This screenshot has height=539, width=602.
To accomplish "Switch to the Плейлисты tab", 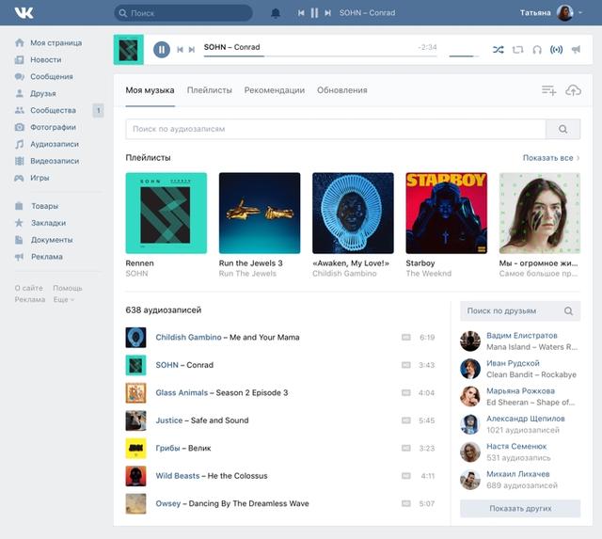I will click(x=209, y=90).
